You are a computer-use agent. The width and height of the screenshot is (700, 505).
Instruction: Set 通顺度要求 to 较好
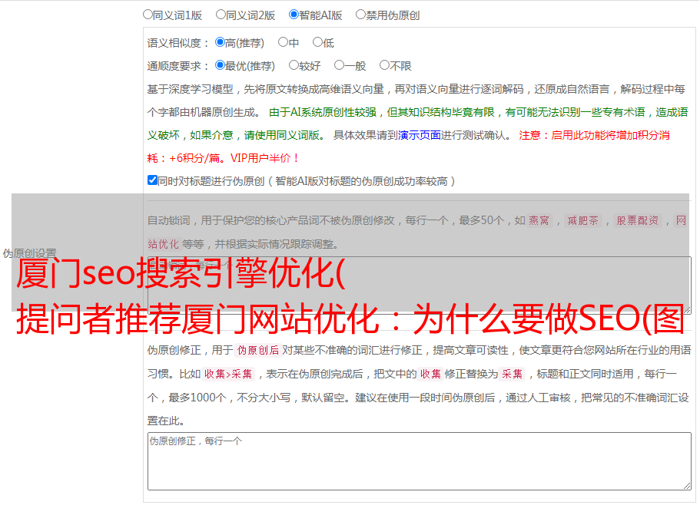(294, 65)
